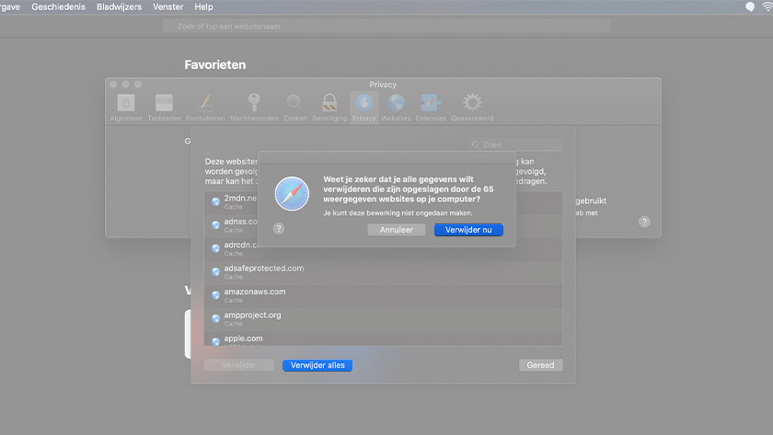Screen dimensions: 773x435
Task: Click the dimmed Verwijder button
Action: (239, 365)
